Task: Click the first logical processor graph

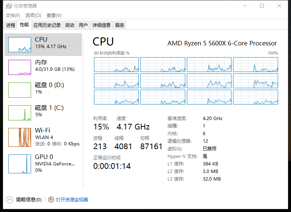Action: tap(116, 64)
